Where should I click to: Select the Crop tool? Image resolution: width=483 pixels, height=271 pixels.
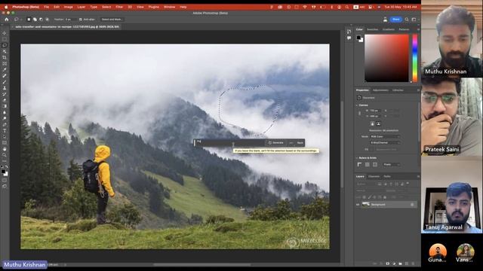click(5, 57)
